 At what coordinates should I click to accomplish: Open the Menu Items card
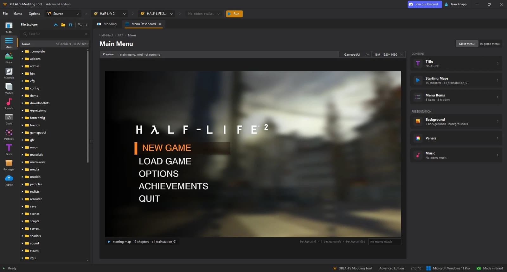pos(456,97)
